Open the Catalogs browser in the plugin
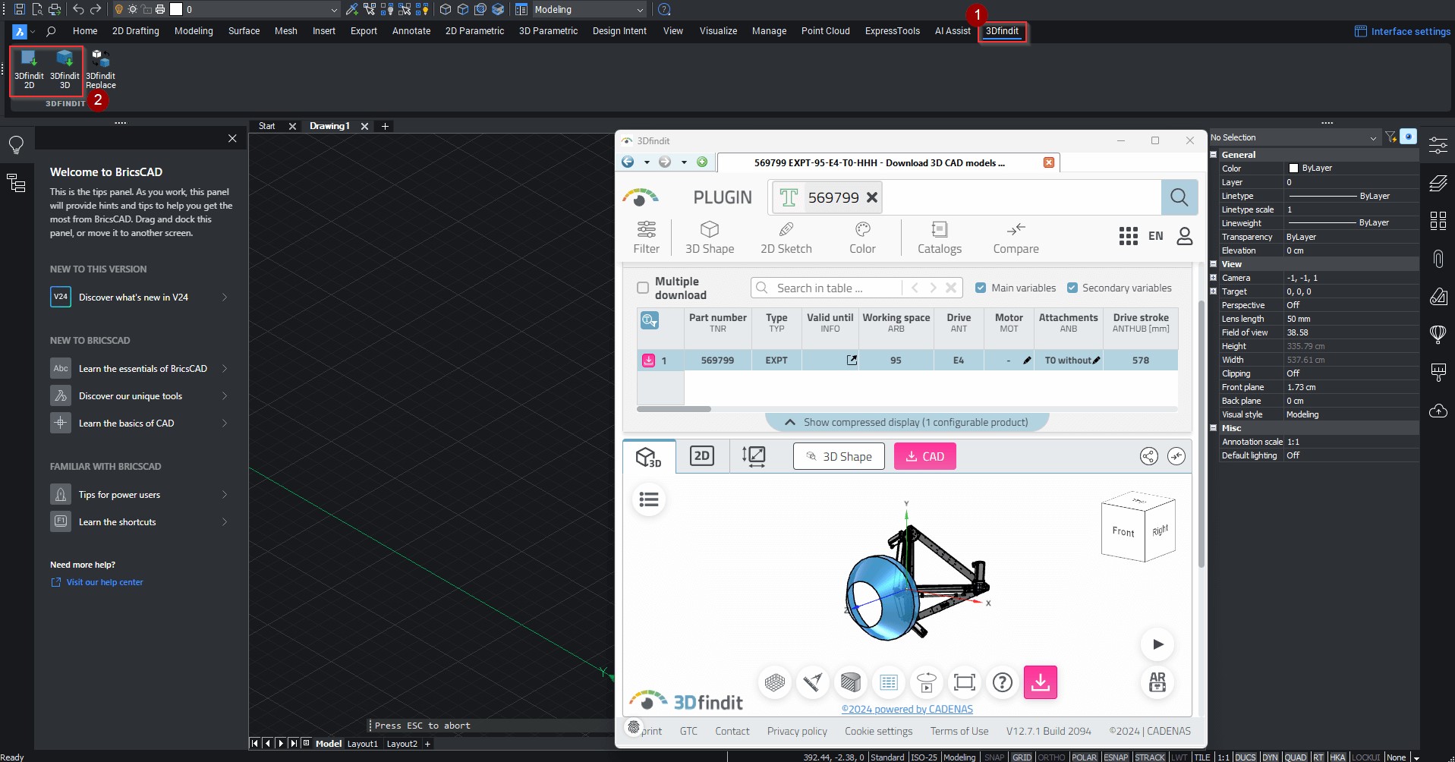Screen dimensions: 1455x762 coord(939,237)
